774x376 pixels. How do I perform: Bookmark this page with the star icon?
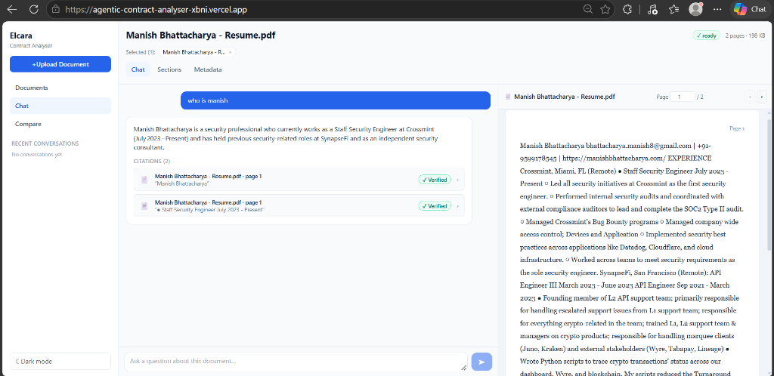click(605, 9)
